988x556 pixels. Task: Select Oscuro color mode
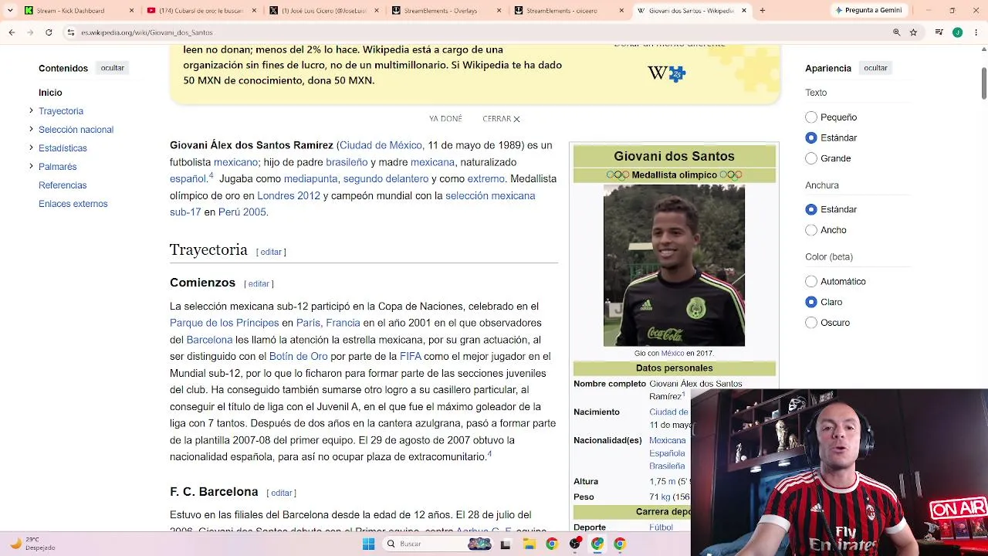tap(811, 323)
